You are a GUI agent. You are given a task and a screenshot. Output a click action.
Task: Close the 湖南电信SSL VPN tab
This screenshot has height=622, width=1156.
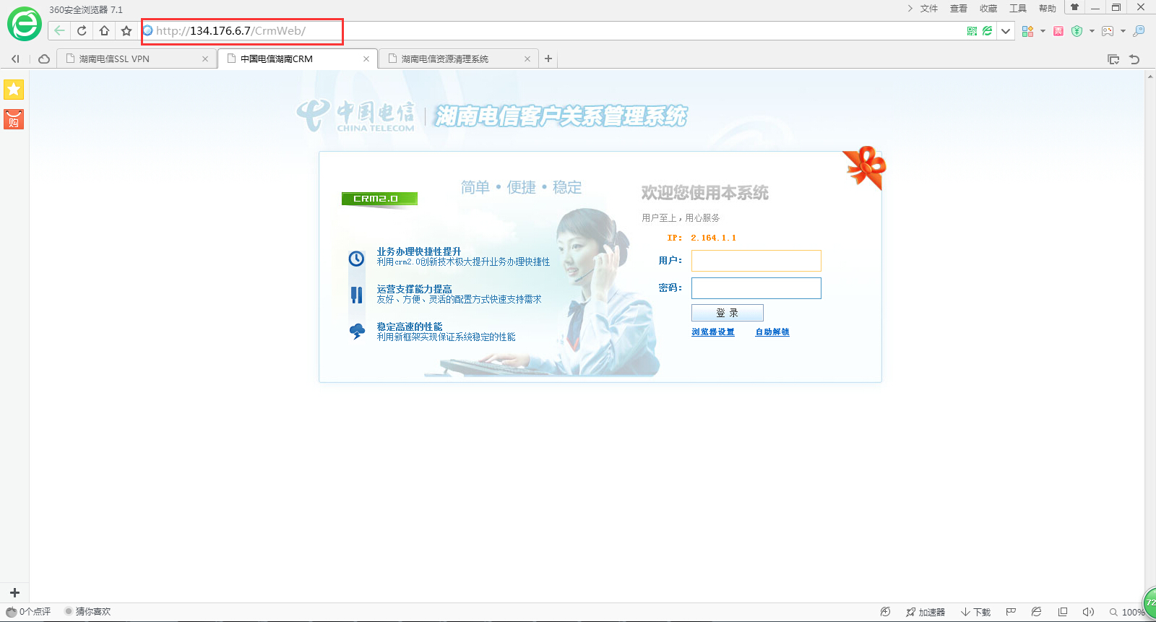tap(205, 59)
